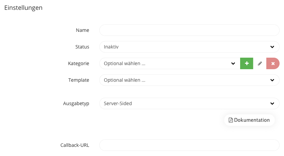Viewport: 284px width, 156px height.
Task: Click the red X button beside Kategorie
Action: (273, 63)
